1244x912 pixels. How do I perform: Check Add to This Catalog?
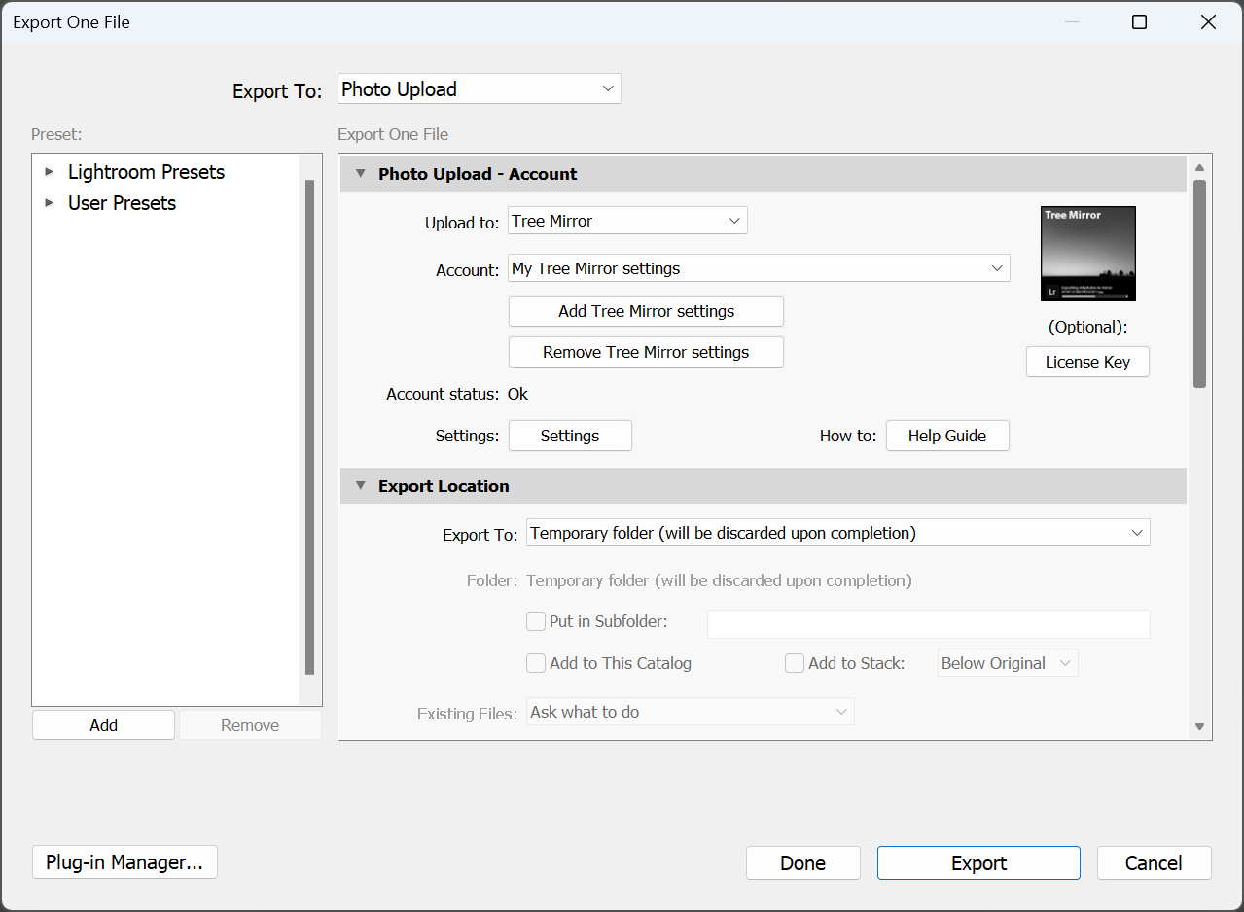point(536,663)
